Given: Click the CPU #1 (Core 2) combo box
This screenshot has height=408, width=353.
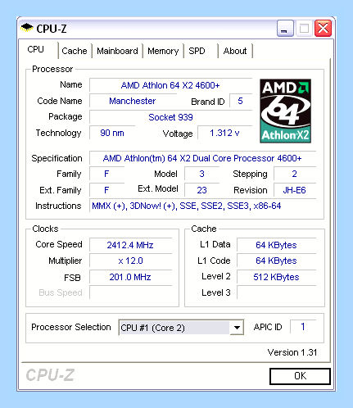Looking at the screenshot, I should pos(181,327).
